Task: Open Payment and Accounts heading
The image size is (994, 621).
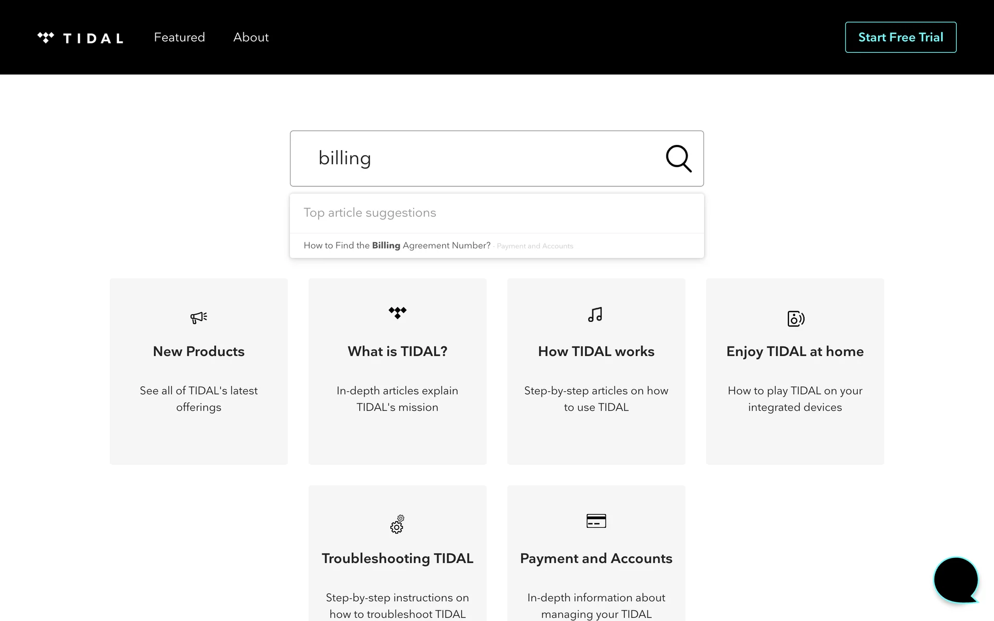Action: pos(596,558)
